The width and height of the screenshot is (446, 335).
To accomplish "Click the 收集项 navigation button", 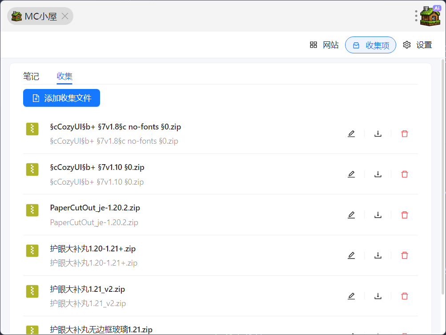I will tap(370, 45).
